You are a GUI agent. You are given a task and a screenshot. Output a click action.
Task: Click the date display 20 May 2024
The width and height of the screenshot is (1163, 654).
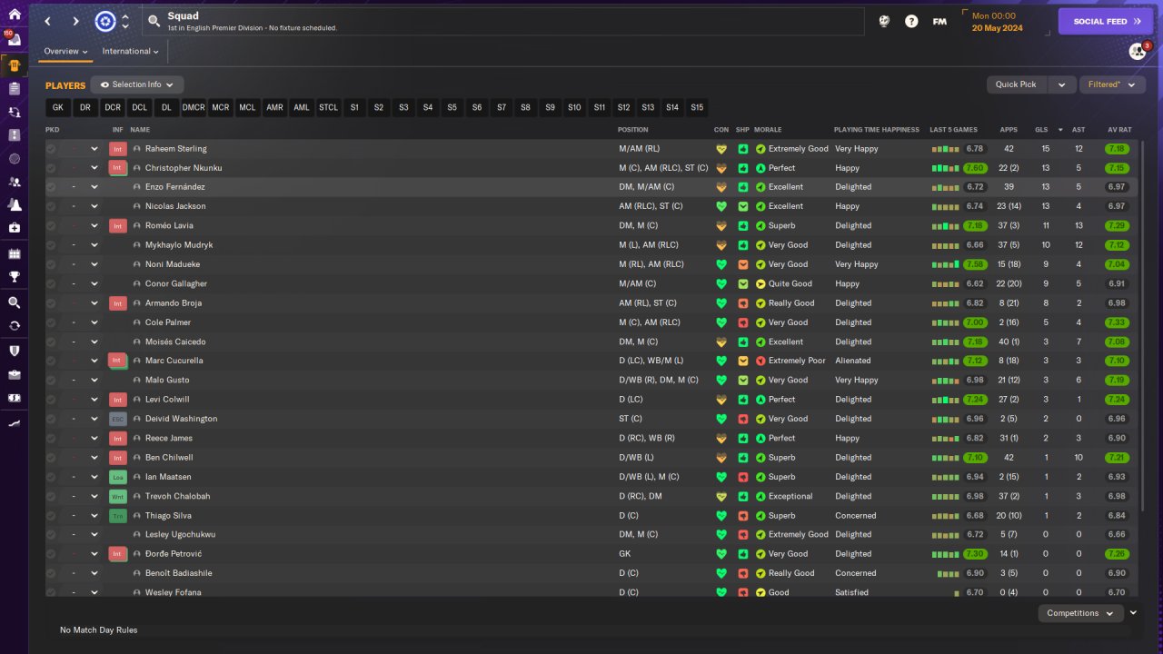click(998, 28)
